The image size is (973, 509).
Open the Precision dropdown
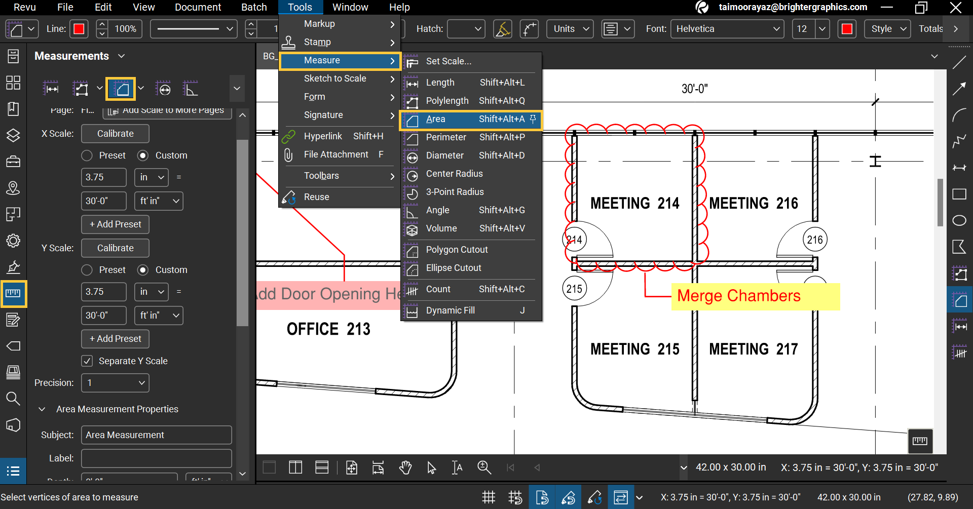pos(115,383)
